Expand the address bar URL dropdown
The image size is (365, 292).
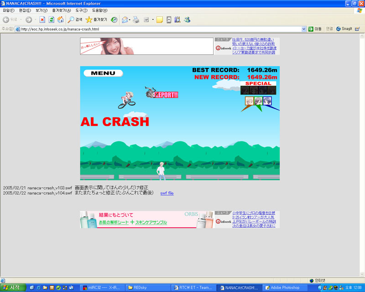coord(303,29)
